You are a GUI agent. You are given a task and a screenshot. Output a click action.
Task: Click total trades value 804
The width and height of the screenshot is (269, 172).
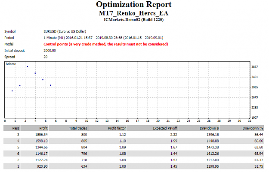[84, 148]
